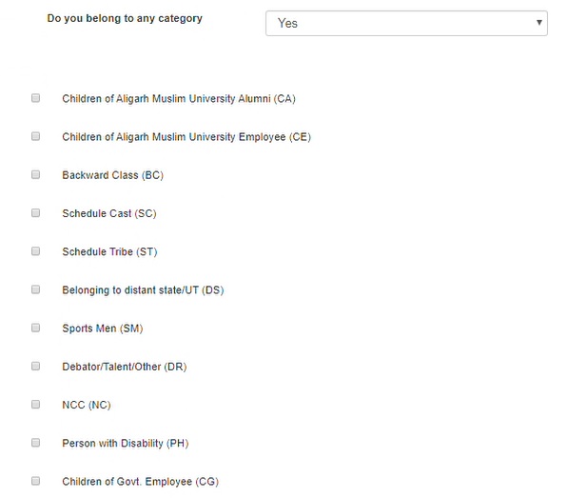The image size is (587, 498).
Task: Tick Children of AMU Employee (CE) checkbox
Action: (36, 136)
